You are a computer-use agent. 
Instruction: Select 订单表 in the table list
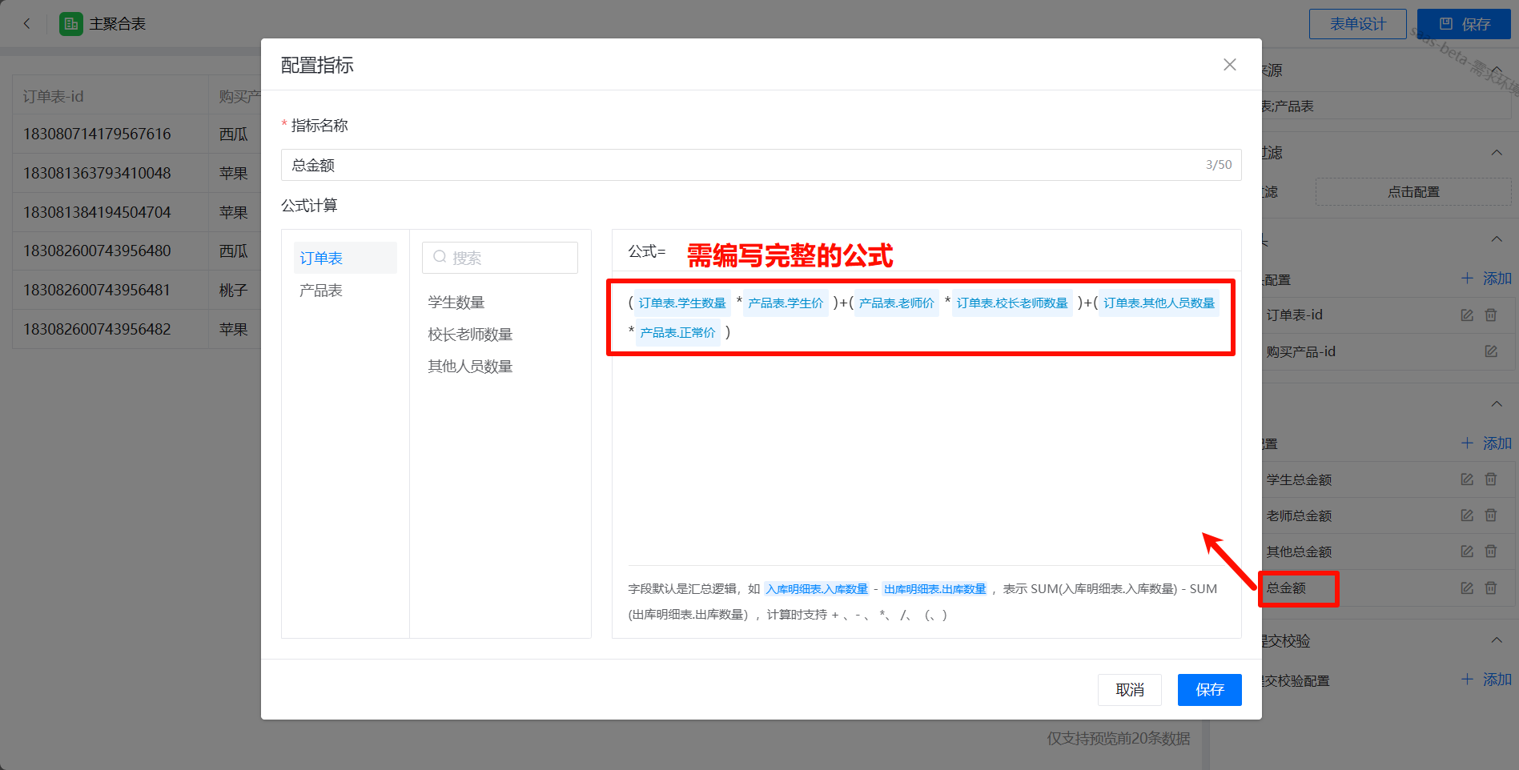click(321, 259)
